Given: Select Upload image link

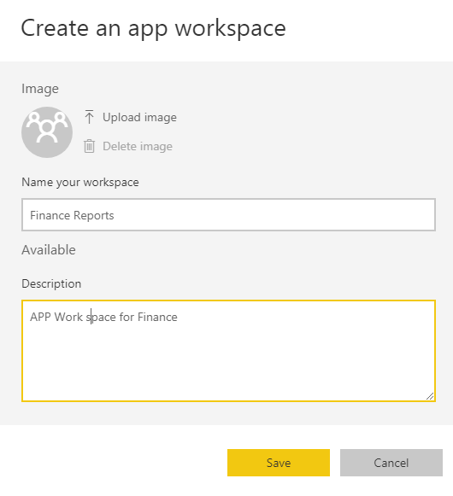Looking at the screenshot, I should point(139,117).
